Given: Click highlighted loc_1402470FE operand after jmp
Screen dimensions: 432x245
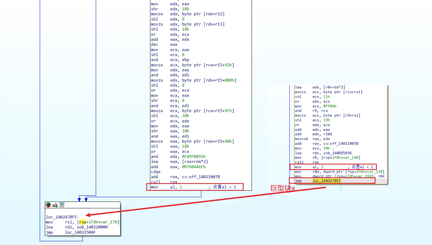Looking at the screenshot, I should point(326,181).
